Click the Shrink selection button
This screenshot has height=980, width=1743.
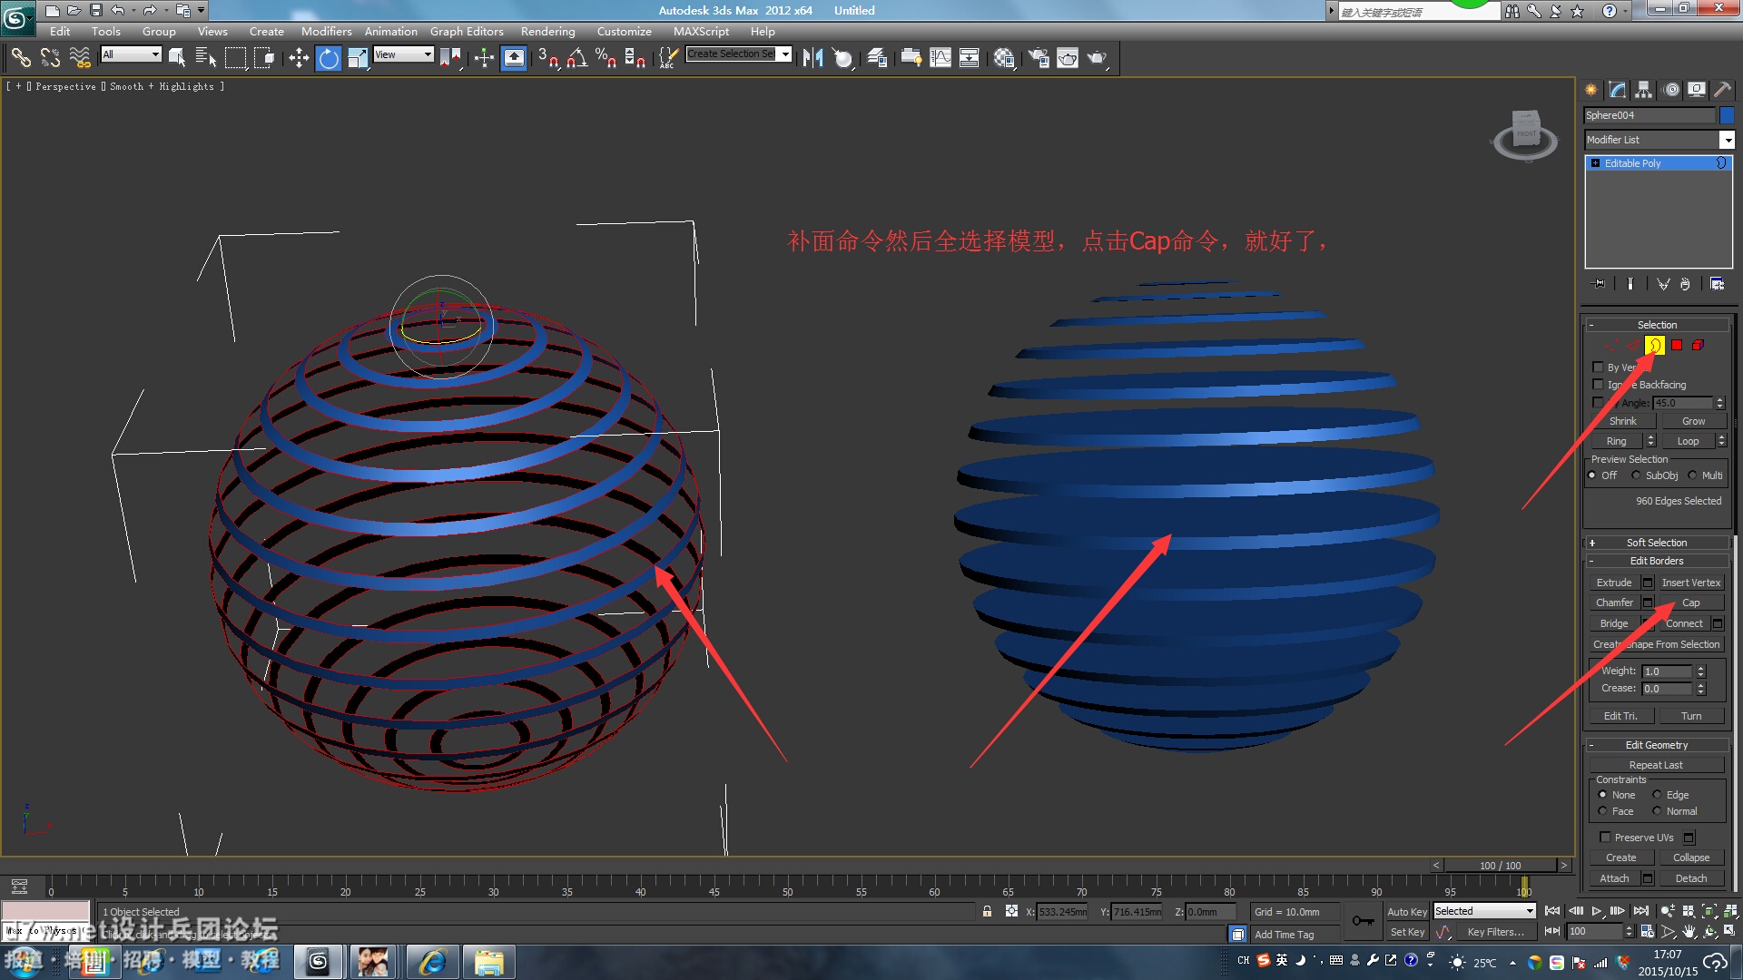pos(1623,421)
